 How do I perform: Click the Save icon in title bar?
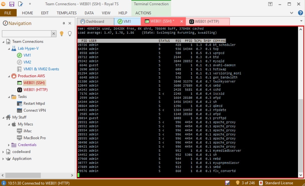(12, 4)
